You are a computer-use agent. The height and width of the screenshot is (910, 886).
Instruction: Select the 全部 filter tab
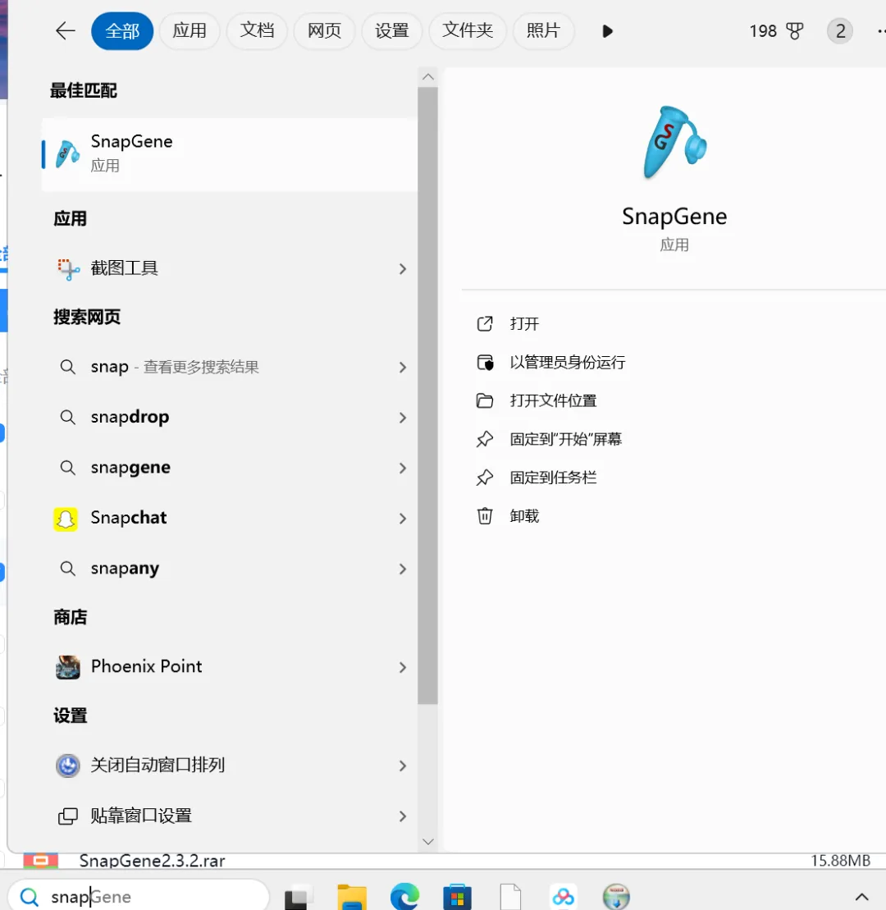(x=122, y=30)
